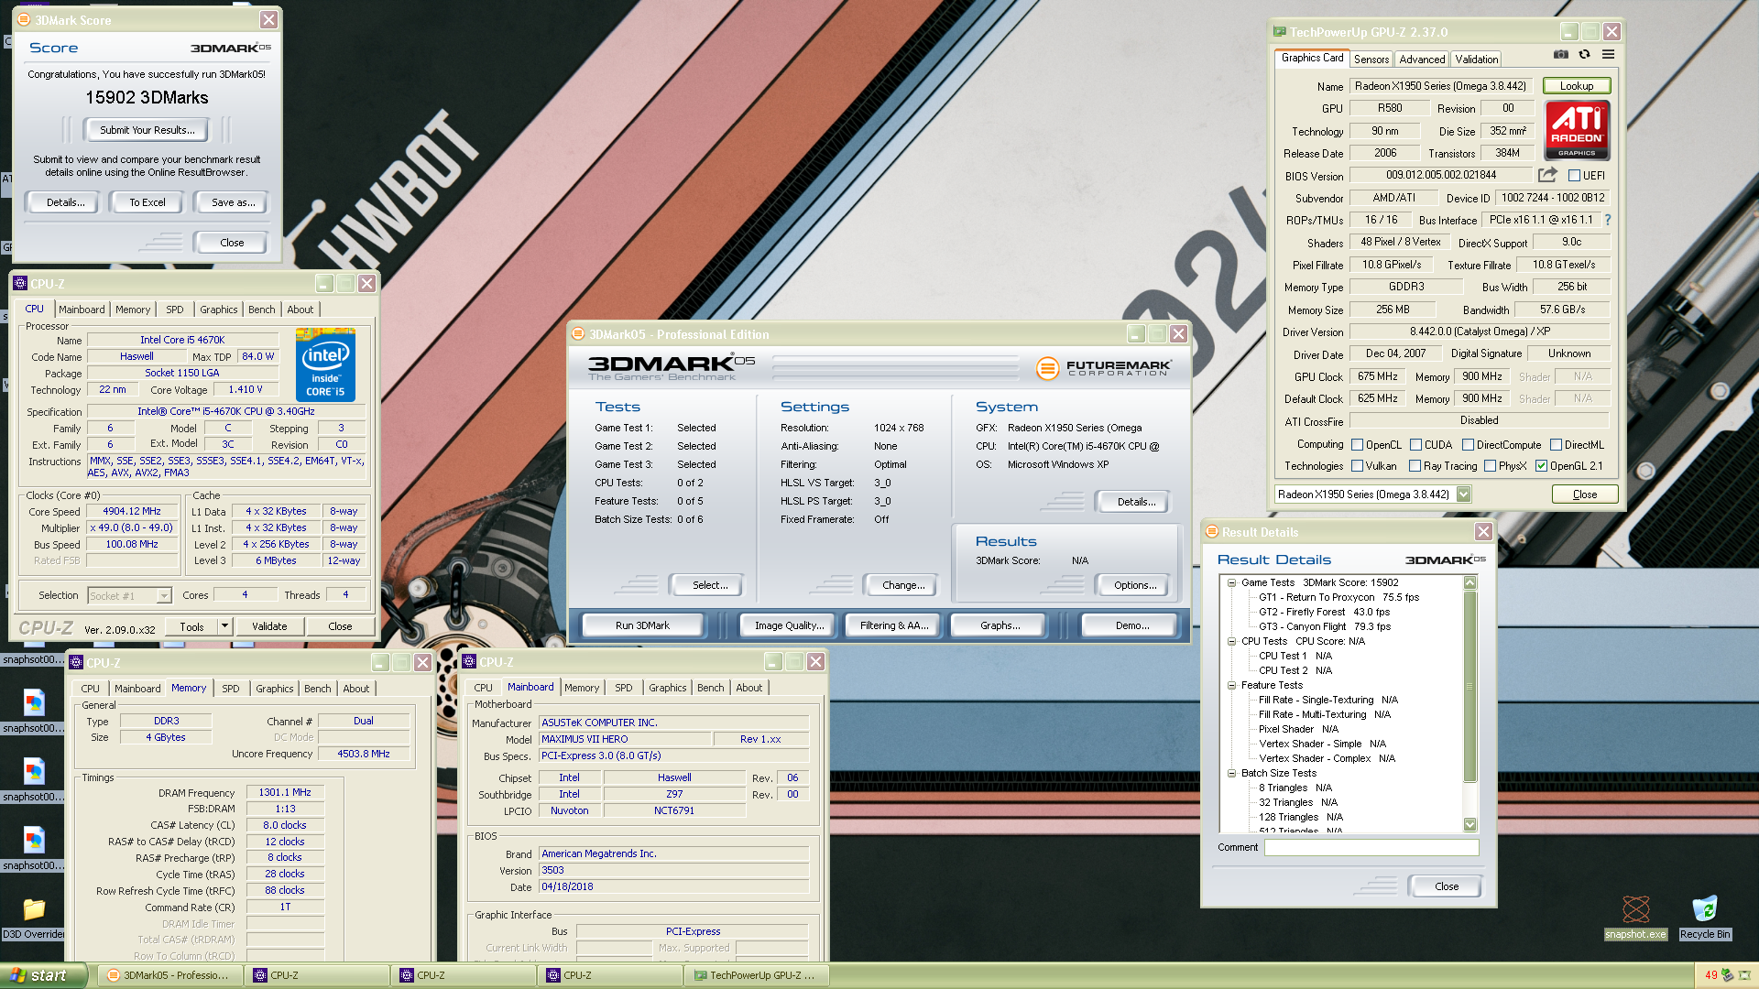Switch to 3DMark05 Professional taskbar item

tap(170, 975)
